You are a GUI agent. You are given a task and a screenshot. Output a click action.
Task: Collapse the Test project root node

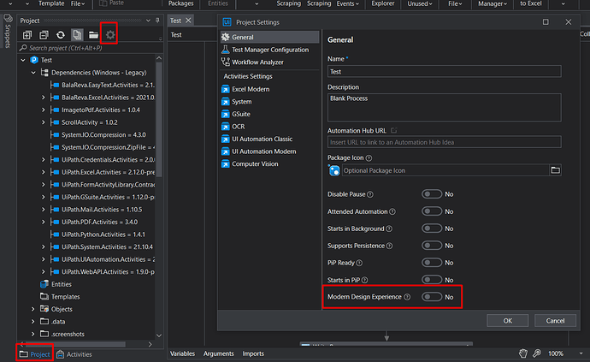click(x=23, y=60)
